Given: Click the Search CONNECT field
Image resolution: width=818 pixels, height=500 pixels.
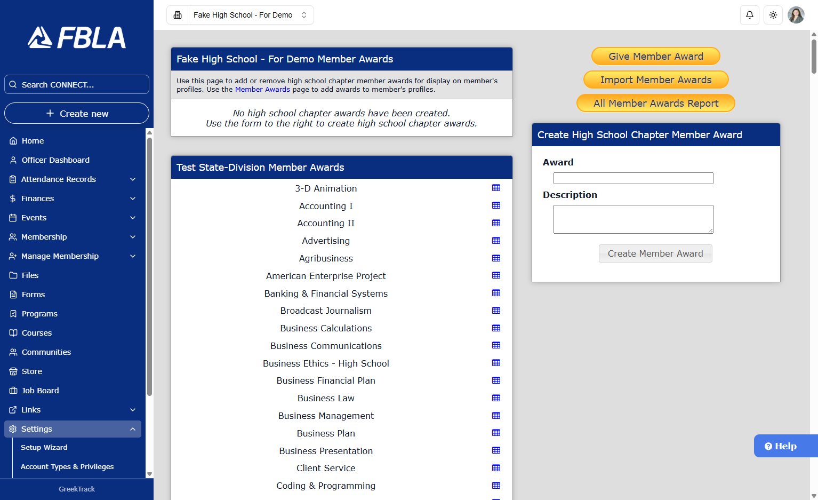Looking at the screenshot, I should [77, 84].
